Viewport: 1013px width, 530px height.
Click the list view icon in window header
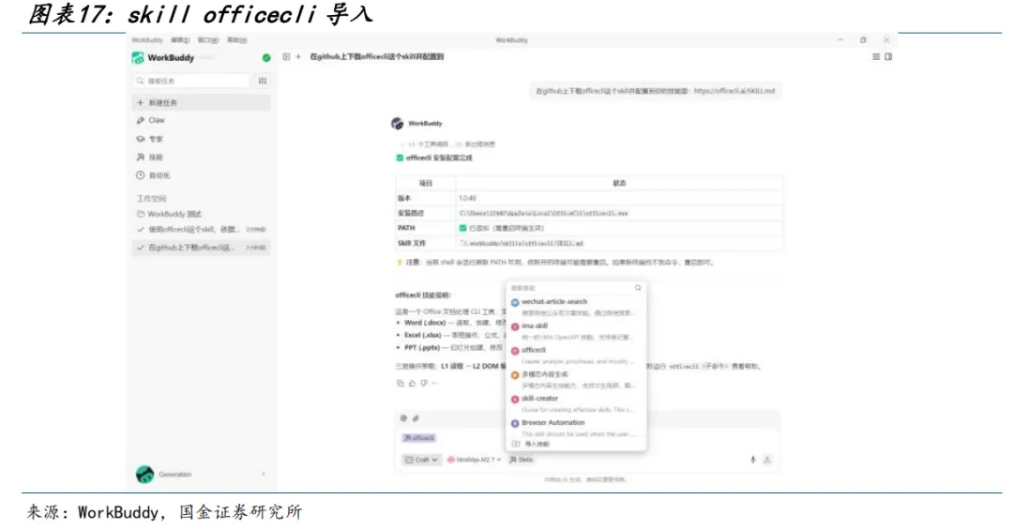click(x=876, y=57)
